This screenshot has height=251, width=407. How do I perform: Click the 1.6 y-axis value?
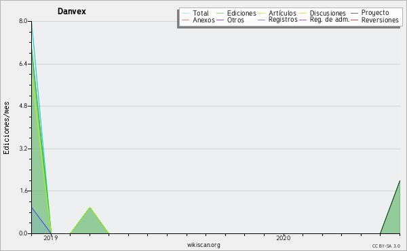(x=23, y=191)
